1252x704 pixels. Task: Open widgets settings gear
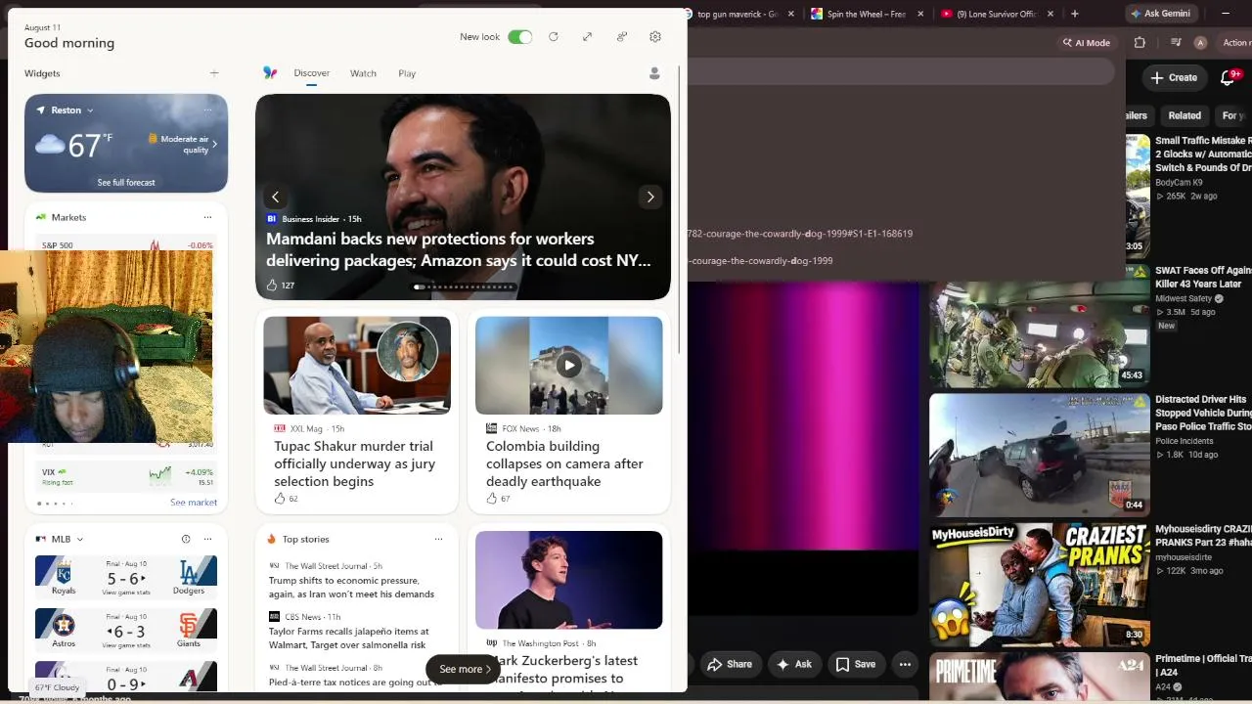(x=655, y=37)
